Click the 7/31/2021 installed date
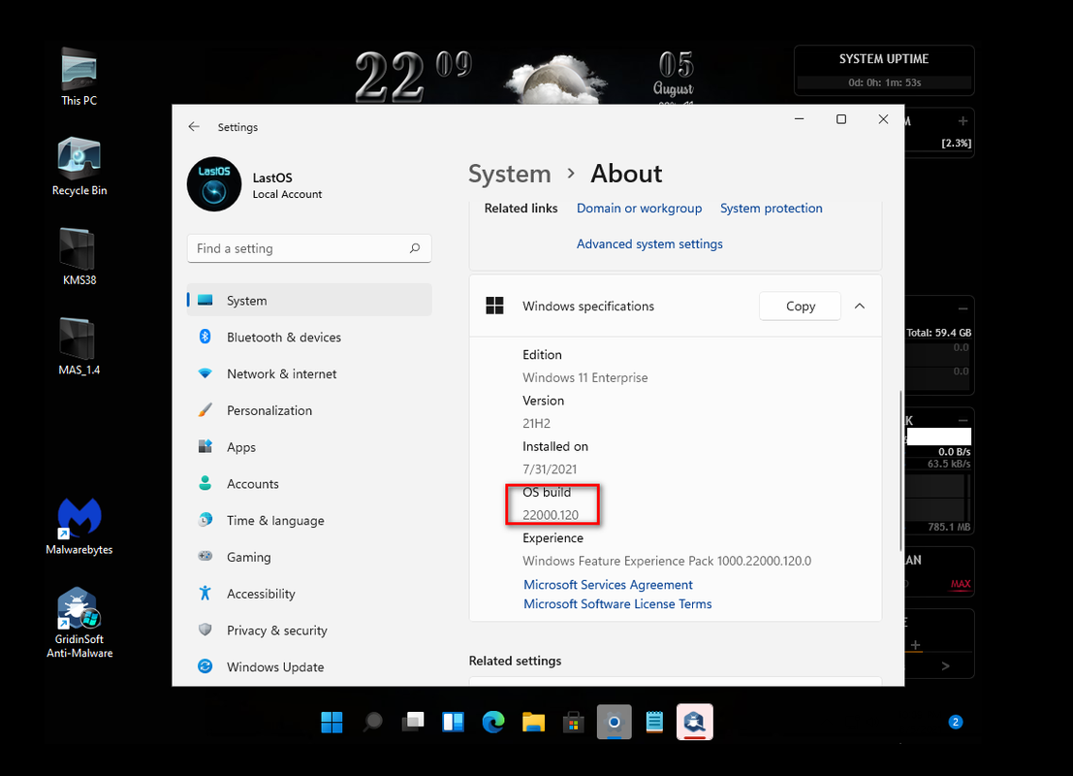 tap(550, 469)
